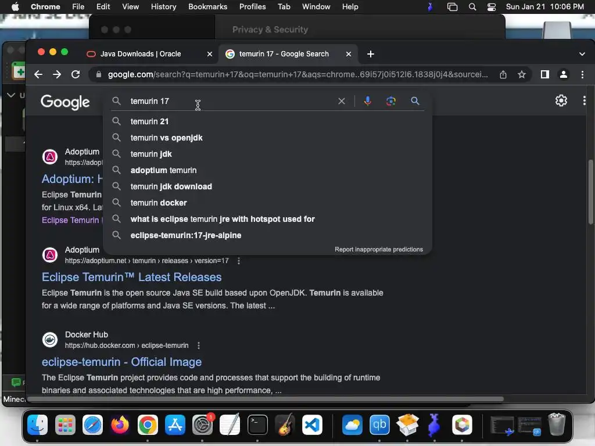Open the Profiles menu
Viewport: 595px width, 446px height.
pyautogui.click(x=252, y=7)
